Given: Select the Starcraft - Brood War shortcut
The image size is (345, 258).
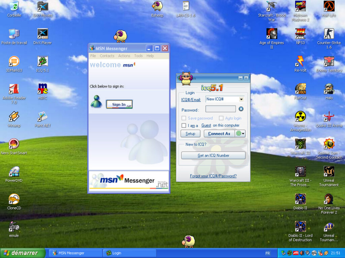Looking at the screenshot, I should click(272, 10).
